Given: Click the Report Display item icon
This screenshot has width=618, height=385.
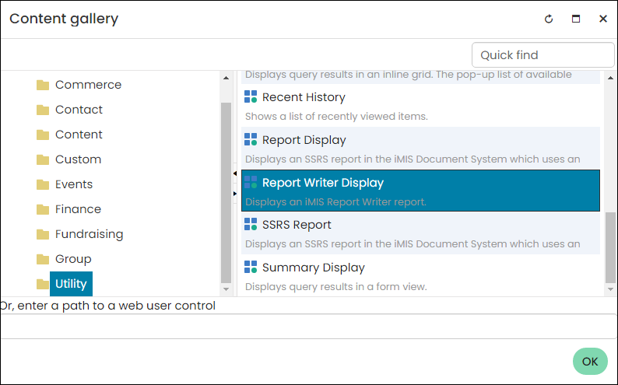Looking at the screenshot, I should click(x=251, y=139).
